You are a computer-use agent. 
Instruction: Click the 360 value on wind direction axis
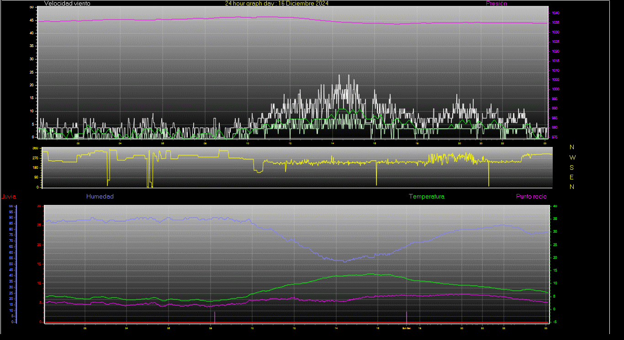(36, 148)
